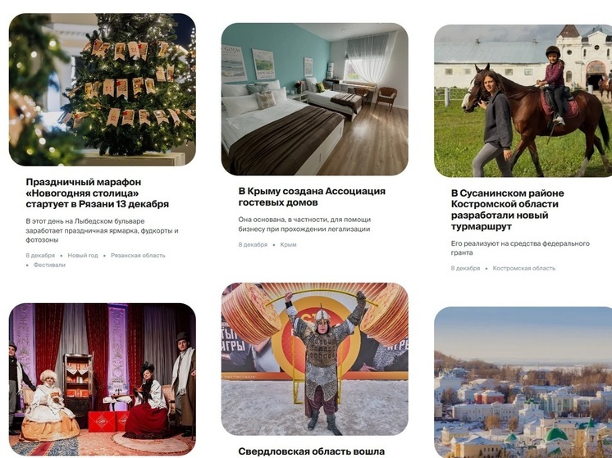This screenshot has width=612, height=458.
Task: Click the guest houses legalization description text
Action: (304, 224)
